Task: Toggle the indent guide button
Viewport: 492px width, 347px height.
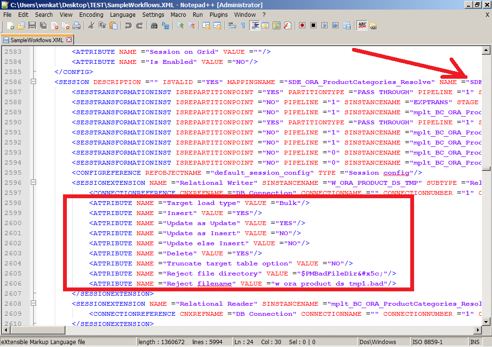Action: click(x=254, y=26)
